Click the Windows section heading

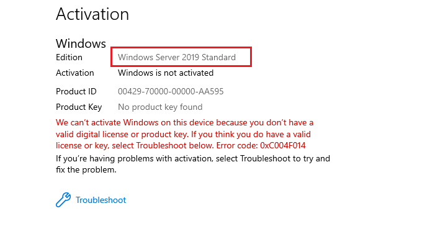pyautogui.click(x=81, y=43)
